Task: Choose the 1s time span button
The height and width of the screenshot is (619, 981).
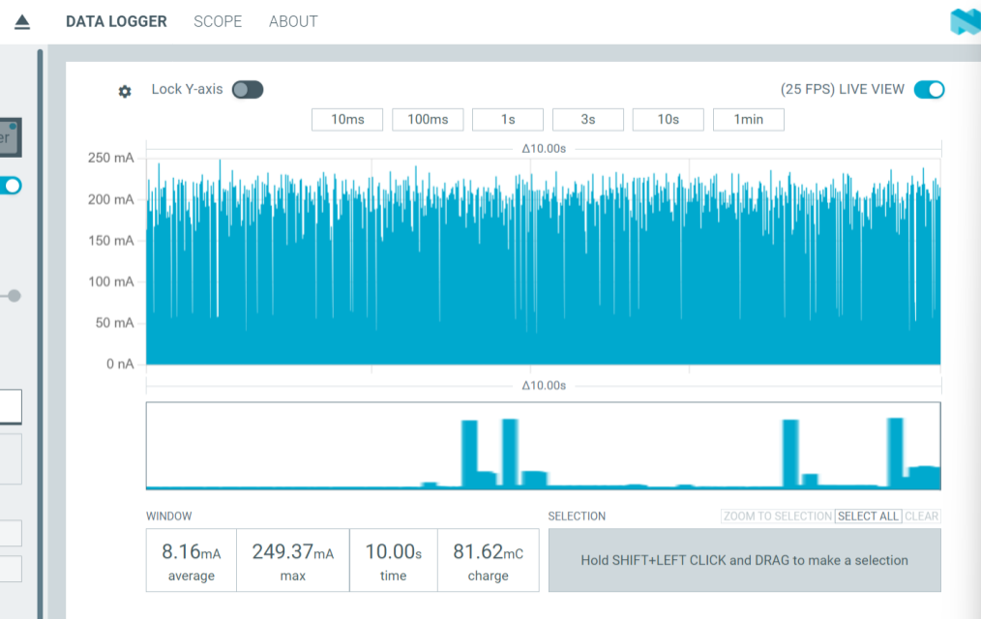Action: pyautogui.click(x=508, y=119)
